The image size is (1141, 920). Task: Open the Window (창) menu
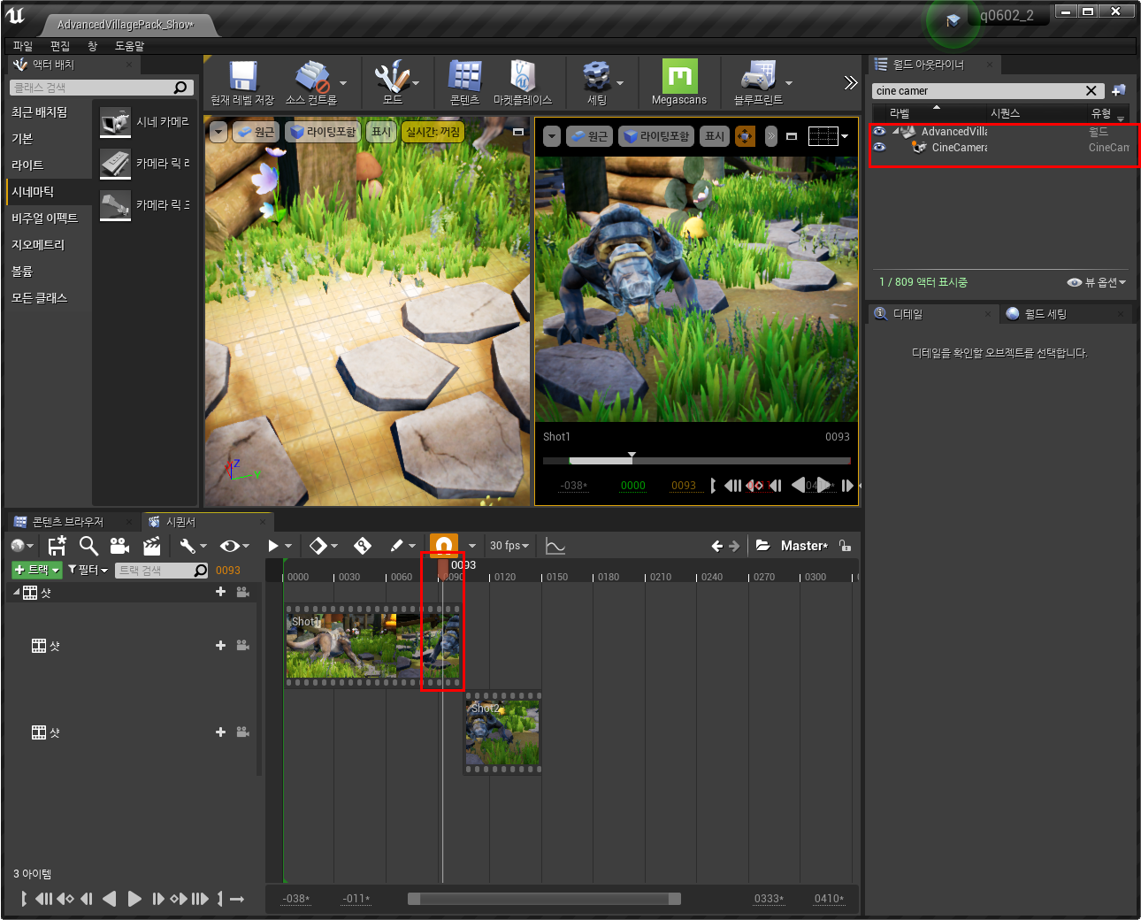click(92, 46)
